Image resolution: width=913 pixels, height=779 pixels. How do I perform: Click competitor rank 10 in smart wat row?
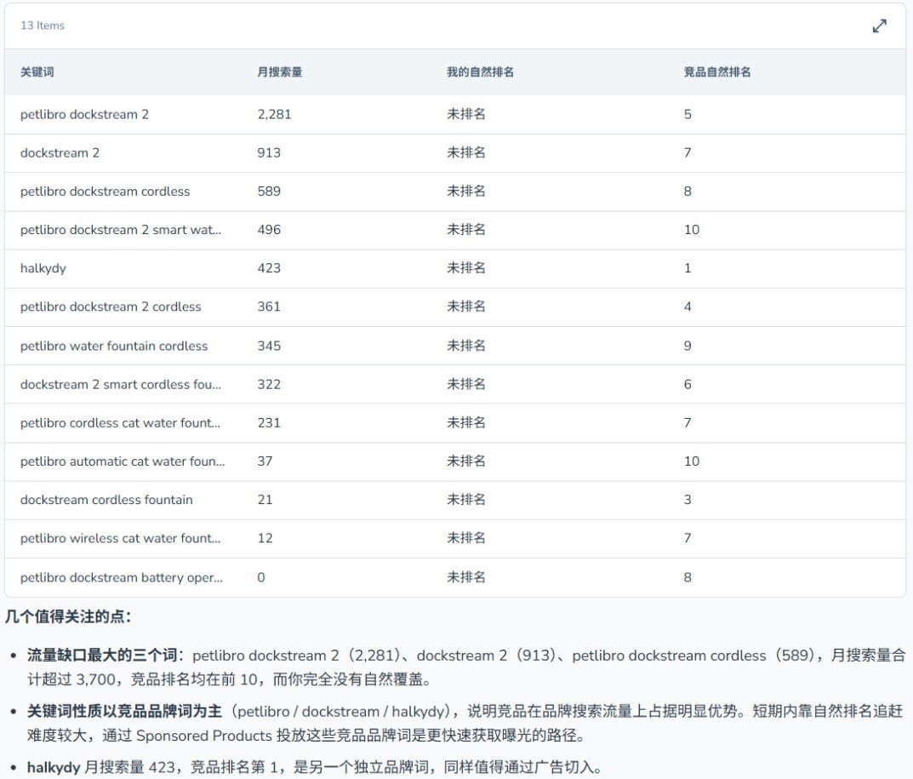coord(692,230)
